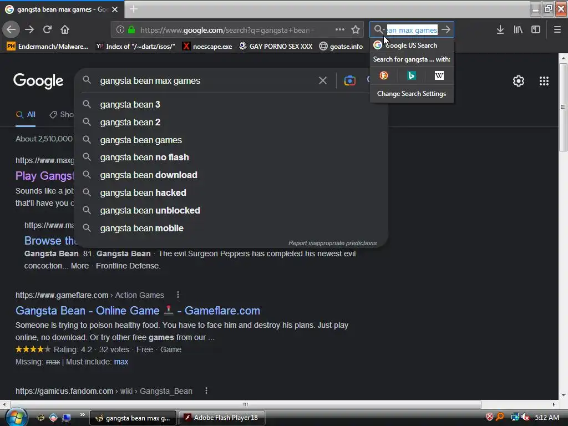Open the Index of /~dartz/isos/ bookmark
Screen dimensions: 568x426
click(x=135, y=47)
